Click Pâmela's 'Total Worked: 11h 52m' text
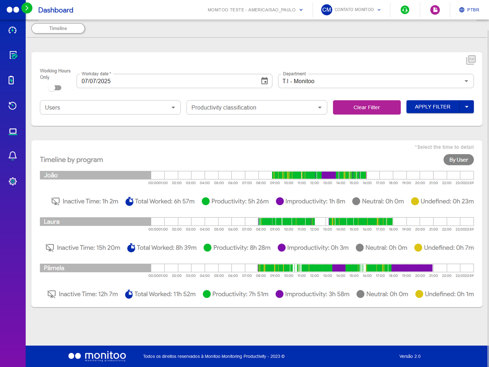 (x=165, y=294)
